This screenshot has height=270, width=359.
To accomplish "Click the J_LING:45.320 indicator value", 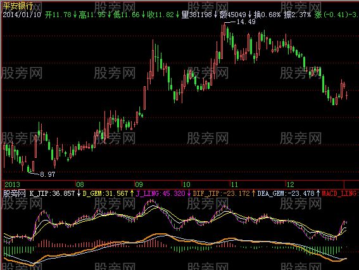I will 160,193.
